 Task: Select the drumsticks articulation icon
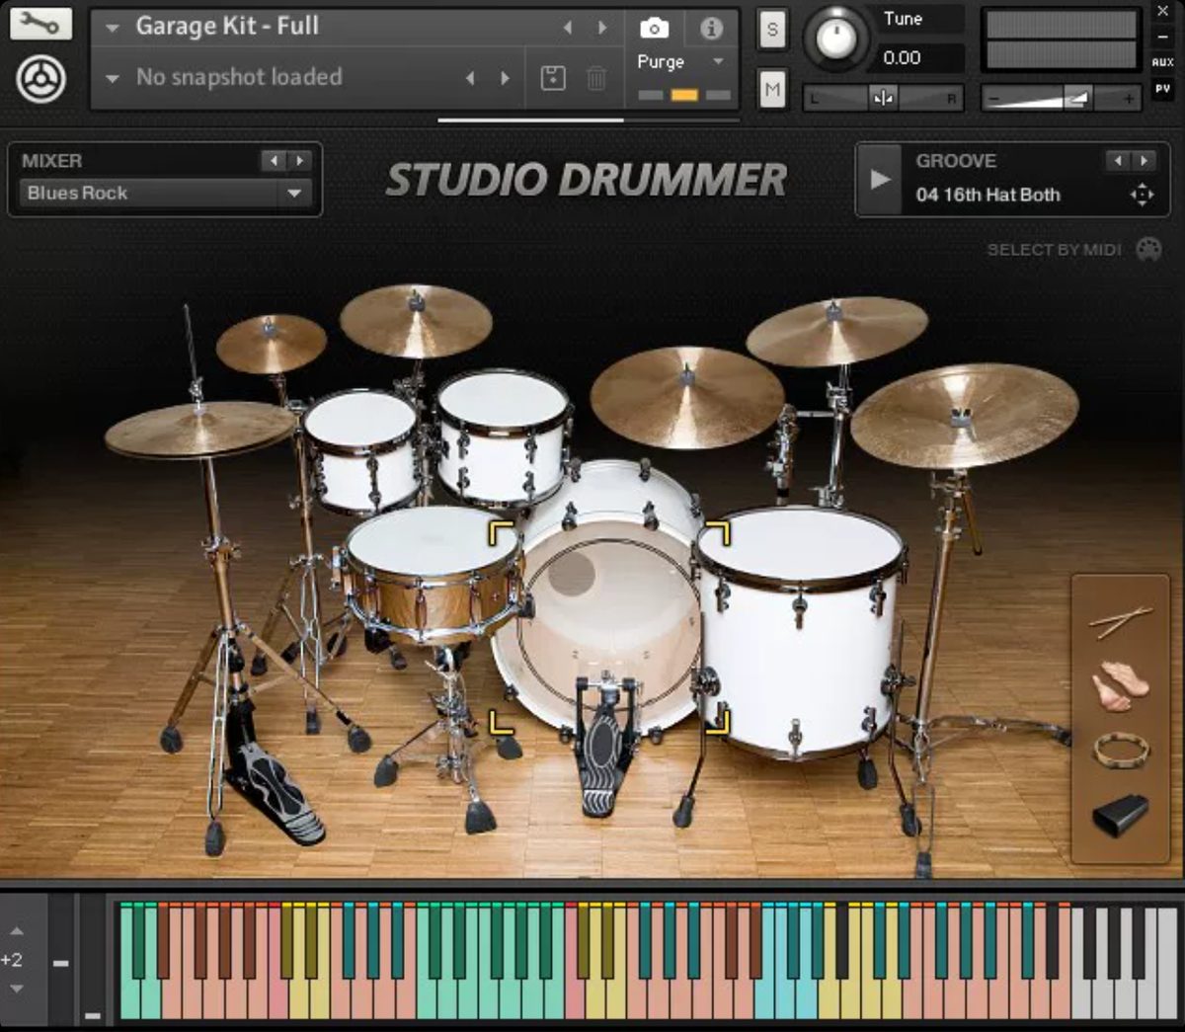1121,622
